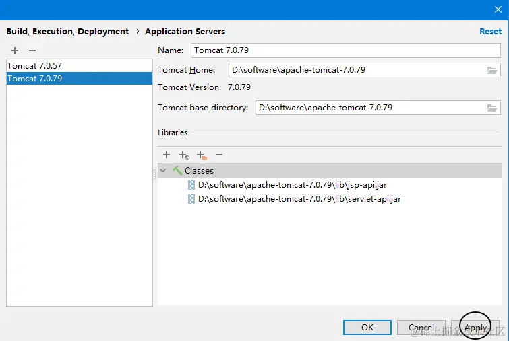Image resolution: width=509 pixels, height=341 pixels.
Task: Select Tomcat 7.0.57 in server list
Action: coord(79,66)
